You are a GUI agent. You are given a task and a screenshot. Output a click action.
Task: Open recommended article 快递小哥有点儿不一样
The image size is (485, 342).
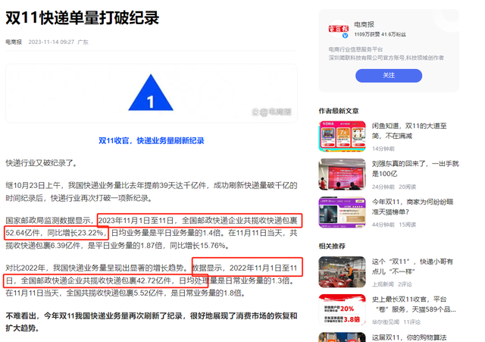tap(412, 266)
